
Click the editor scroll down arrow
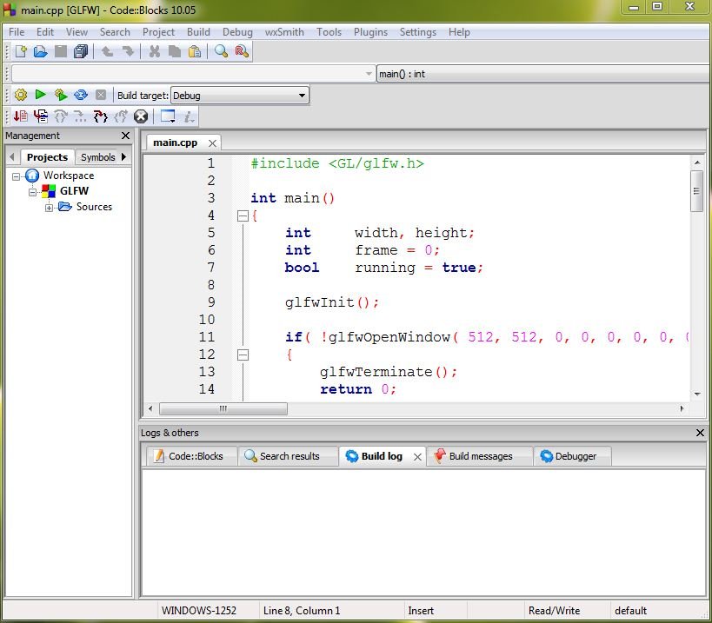click(x=697, y=394)
